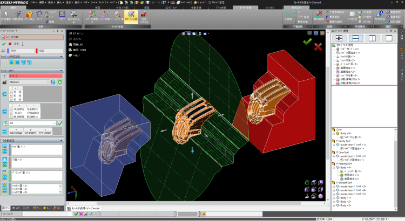Click the green bar beside parting surface list
Viewport: 405px width, 221px height.
click(10, 176)
